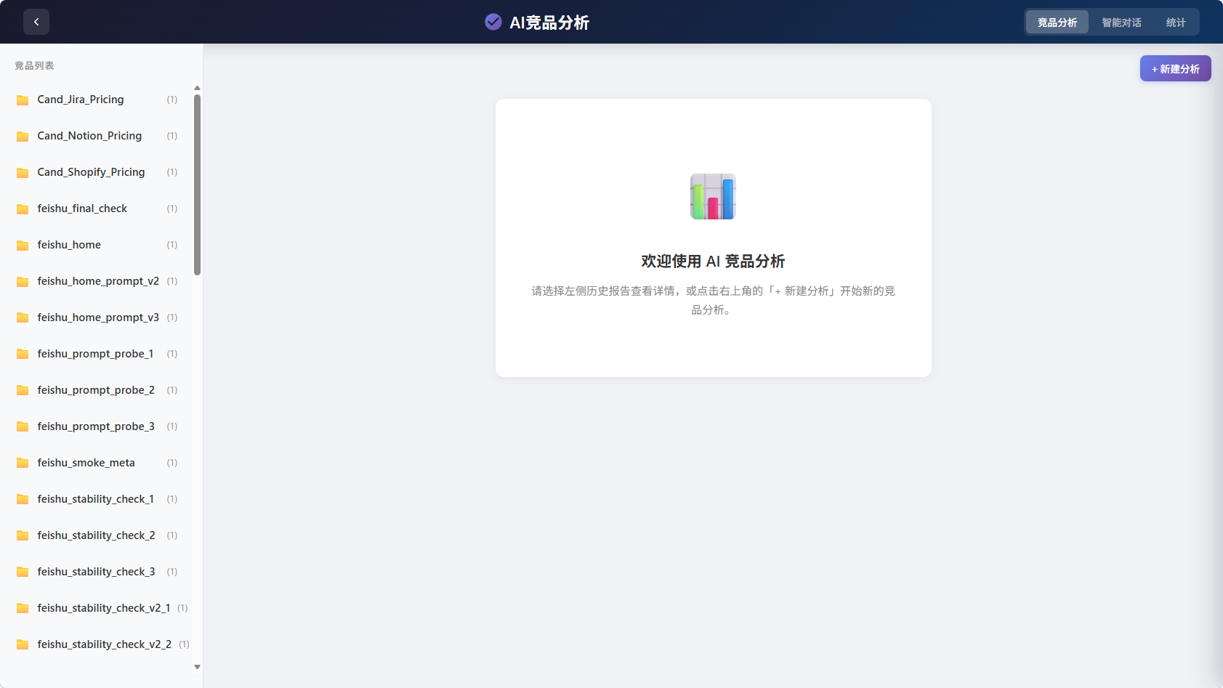Click the sidebar scroll down arrow
The height and width of the screenshot is (688, 1223).
(x=197, y=667)
